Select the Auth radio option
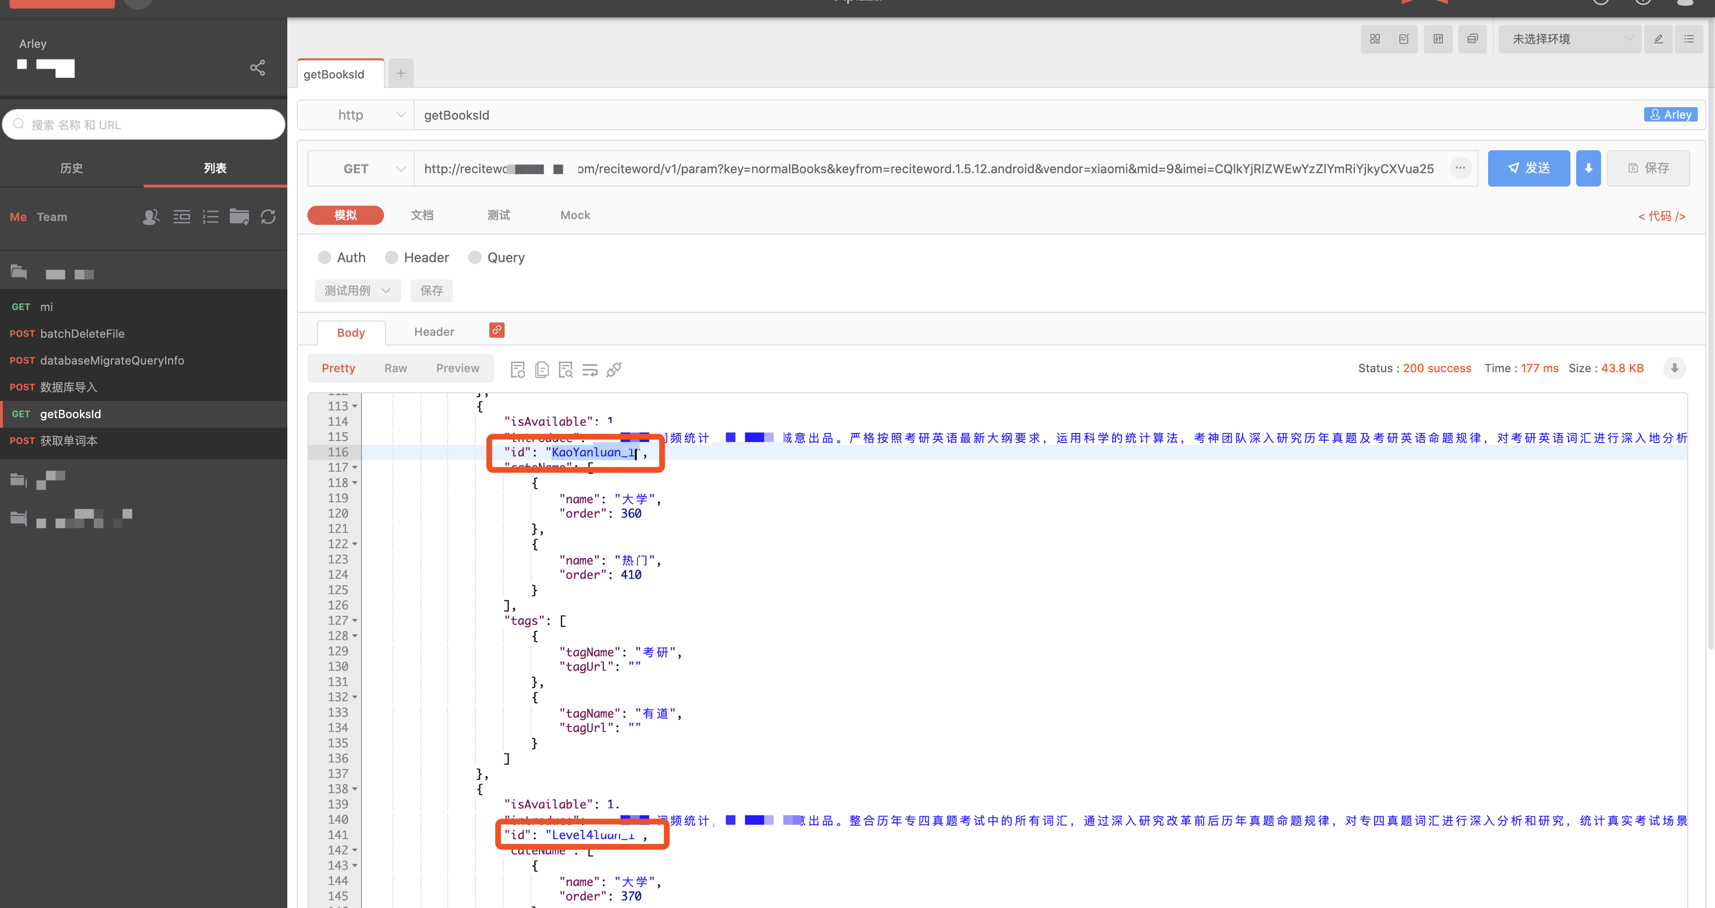 [x=324, y=257]
